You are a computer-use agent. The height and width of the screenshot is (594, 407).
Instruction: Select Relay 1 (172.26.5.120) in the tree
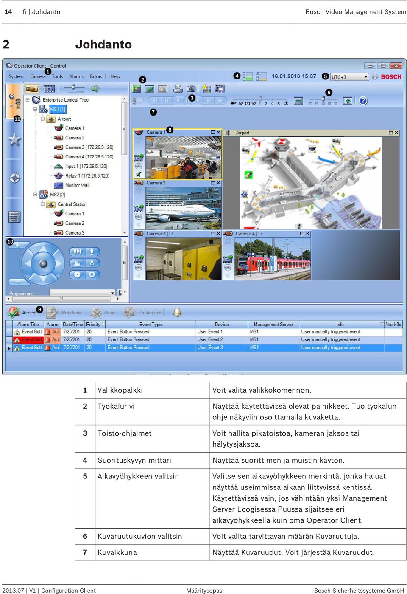87,175
